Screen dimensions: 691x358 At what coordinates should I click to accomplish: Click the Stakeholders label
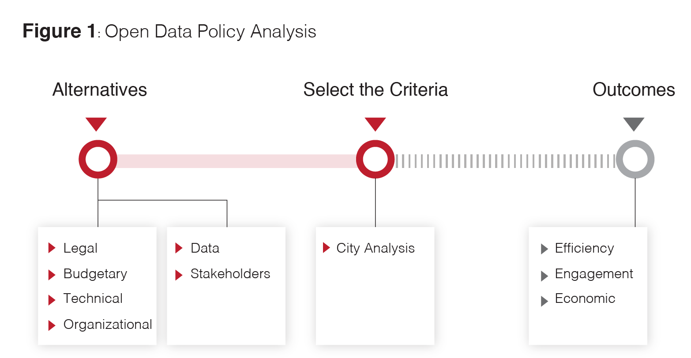coord(230,274)
